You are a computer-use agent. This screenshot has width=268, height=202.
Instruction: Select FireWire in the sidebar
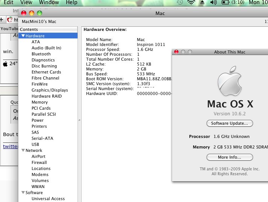point(40,84)
